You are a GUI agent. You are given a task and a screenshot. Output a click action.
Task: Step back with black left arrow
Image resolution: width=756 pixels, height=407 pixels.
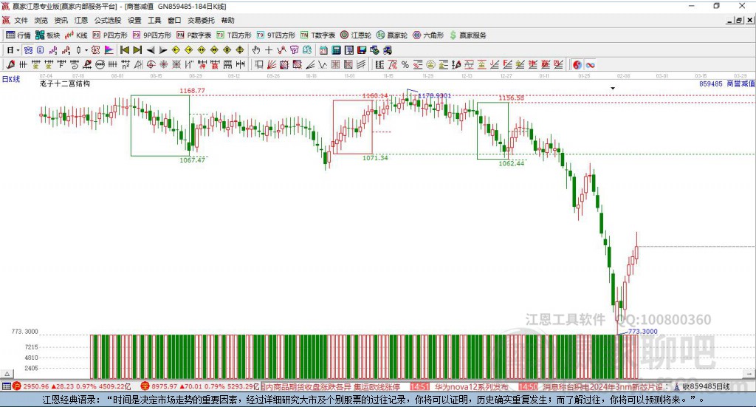(x=151, y=50)
